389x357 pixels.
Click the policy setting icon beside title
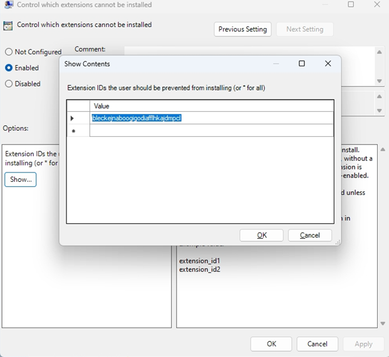(x=8, y=26)
